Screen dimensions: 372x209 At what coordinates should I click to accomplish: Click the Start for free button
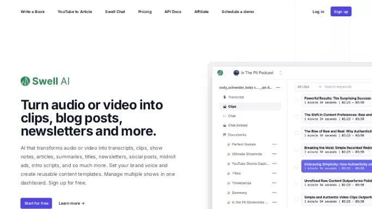pyautogui.click(x=36, y=204)
